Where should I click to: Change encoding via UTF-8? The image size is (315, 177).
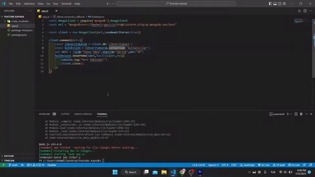225,165
